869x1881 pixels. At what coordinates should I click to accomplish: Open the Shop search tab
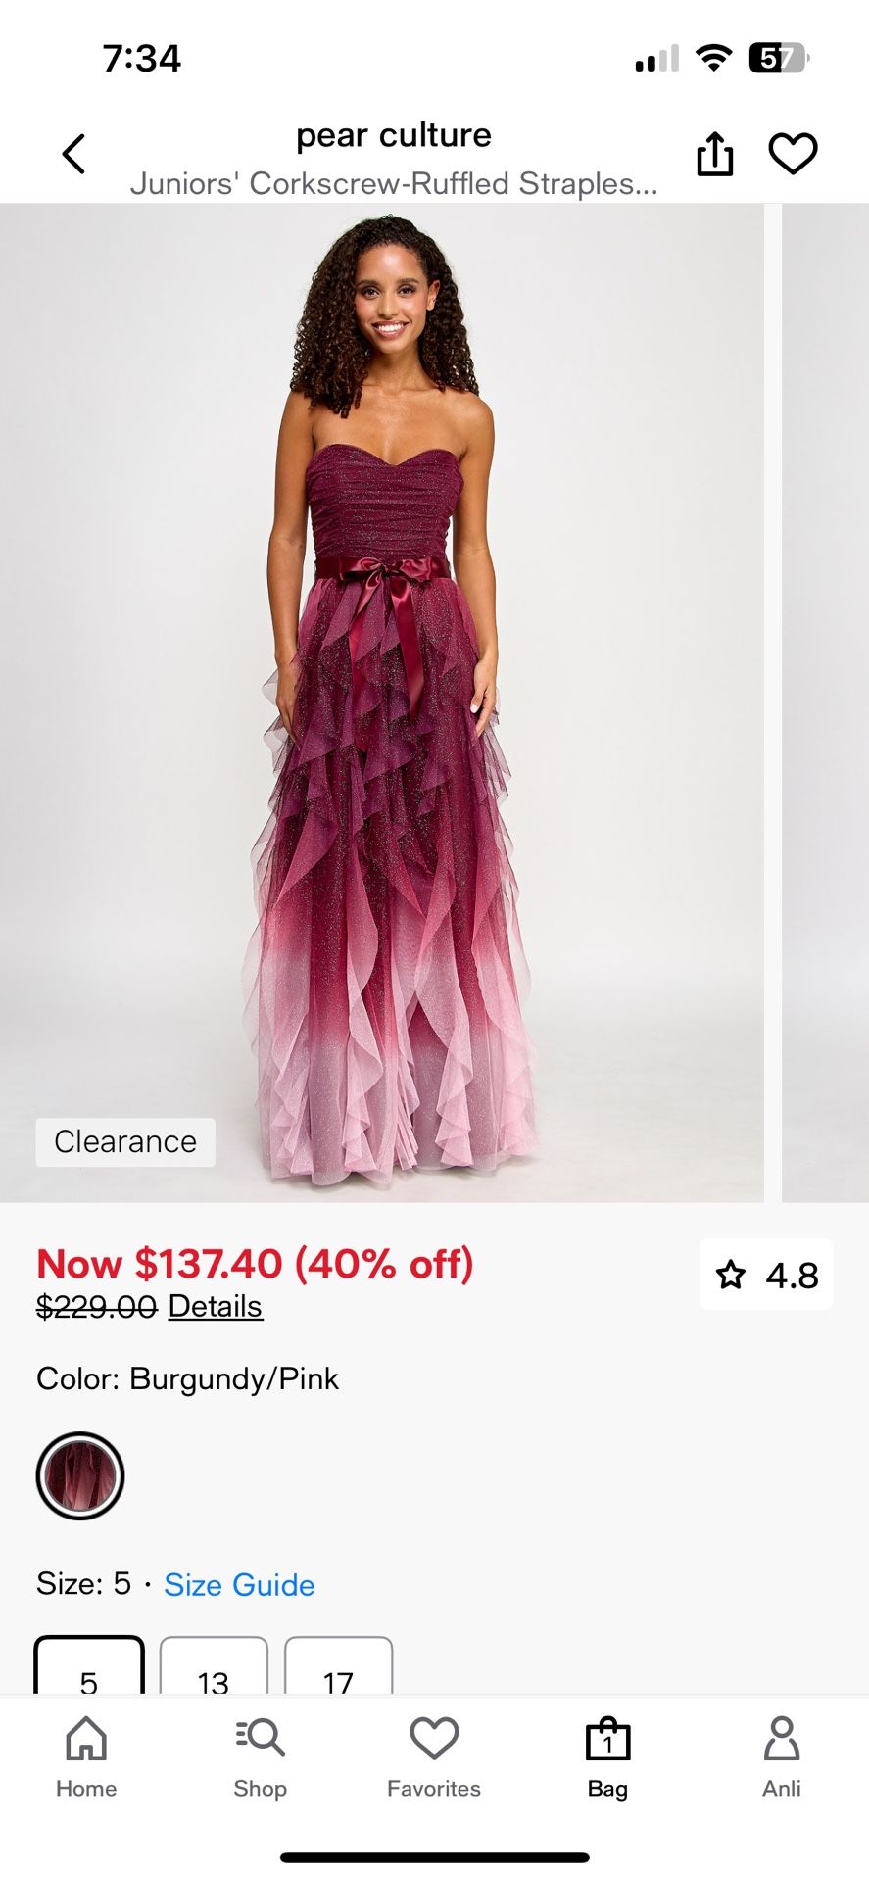260,1758
